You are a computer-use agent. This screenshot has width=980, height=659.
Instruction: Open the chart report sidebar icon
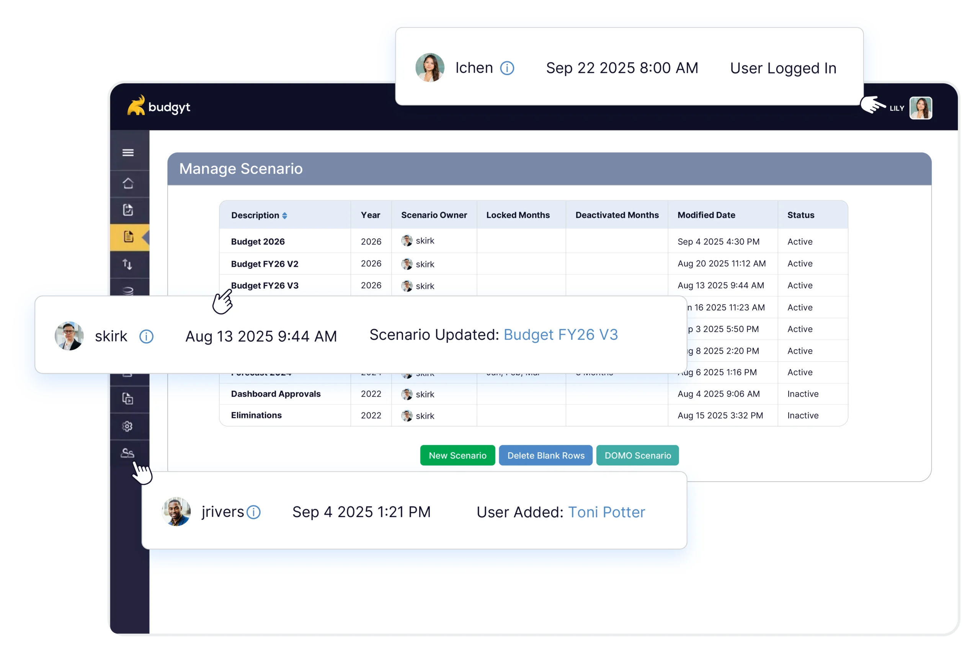click(128, 210)
